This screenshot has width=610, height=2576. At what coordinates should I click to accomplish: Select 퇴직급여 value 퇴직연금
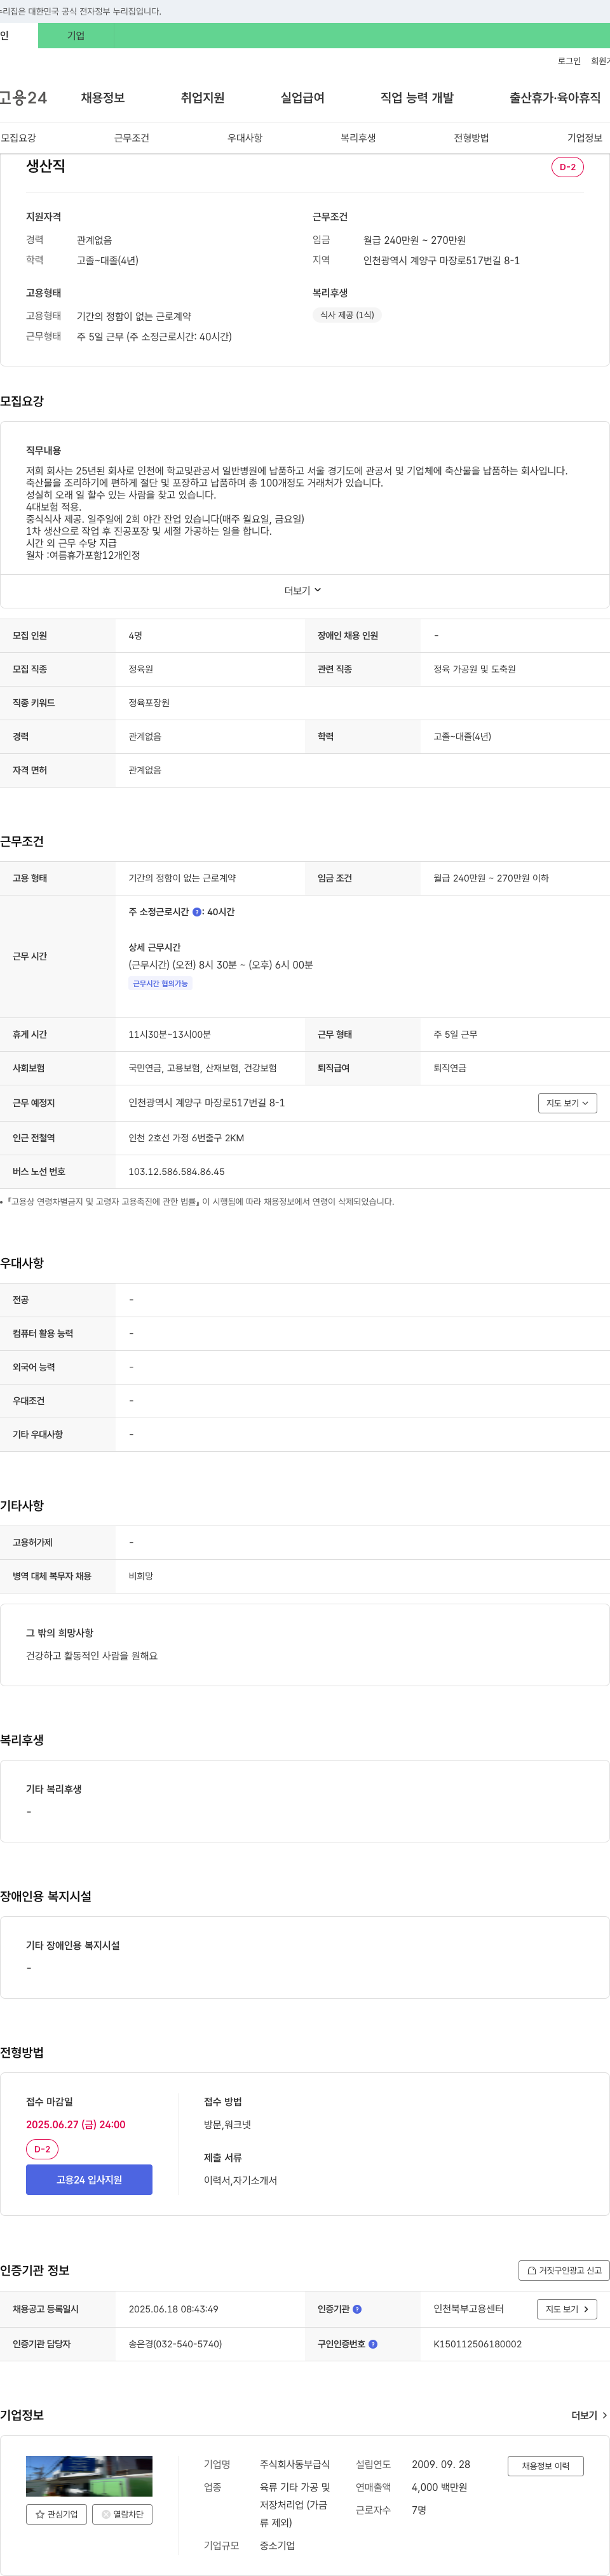tap(450, 1068)
